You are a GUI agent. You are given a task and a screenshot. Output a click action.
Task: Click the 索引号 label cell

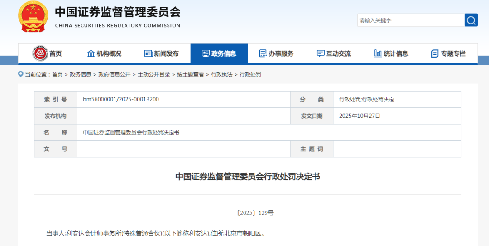pyautogui.click(x=56, y=100)
